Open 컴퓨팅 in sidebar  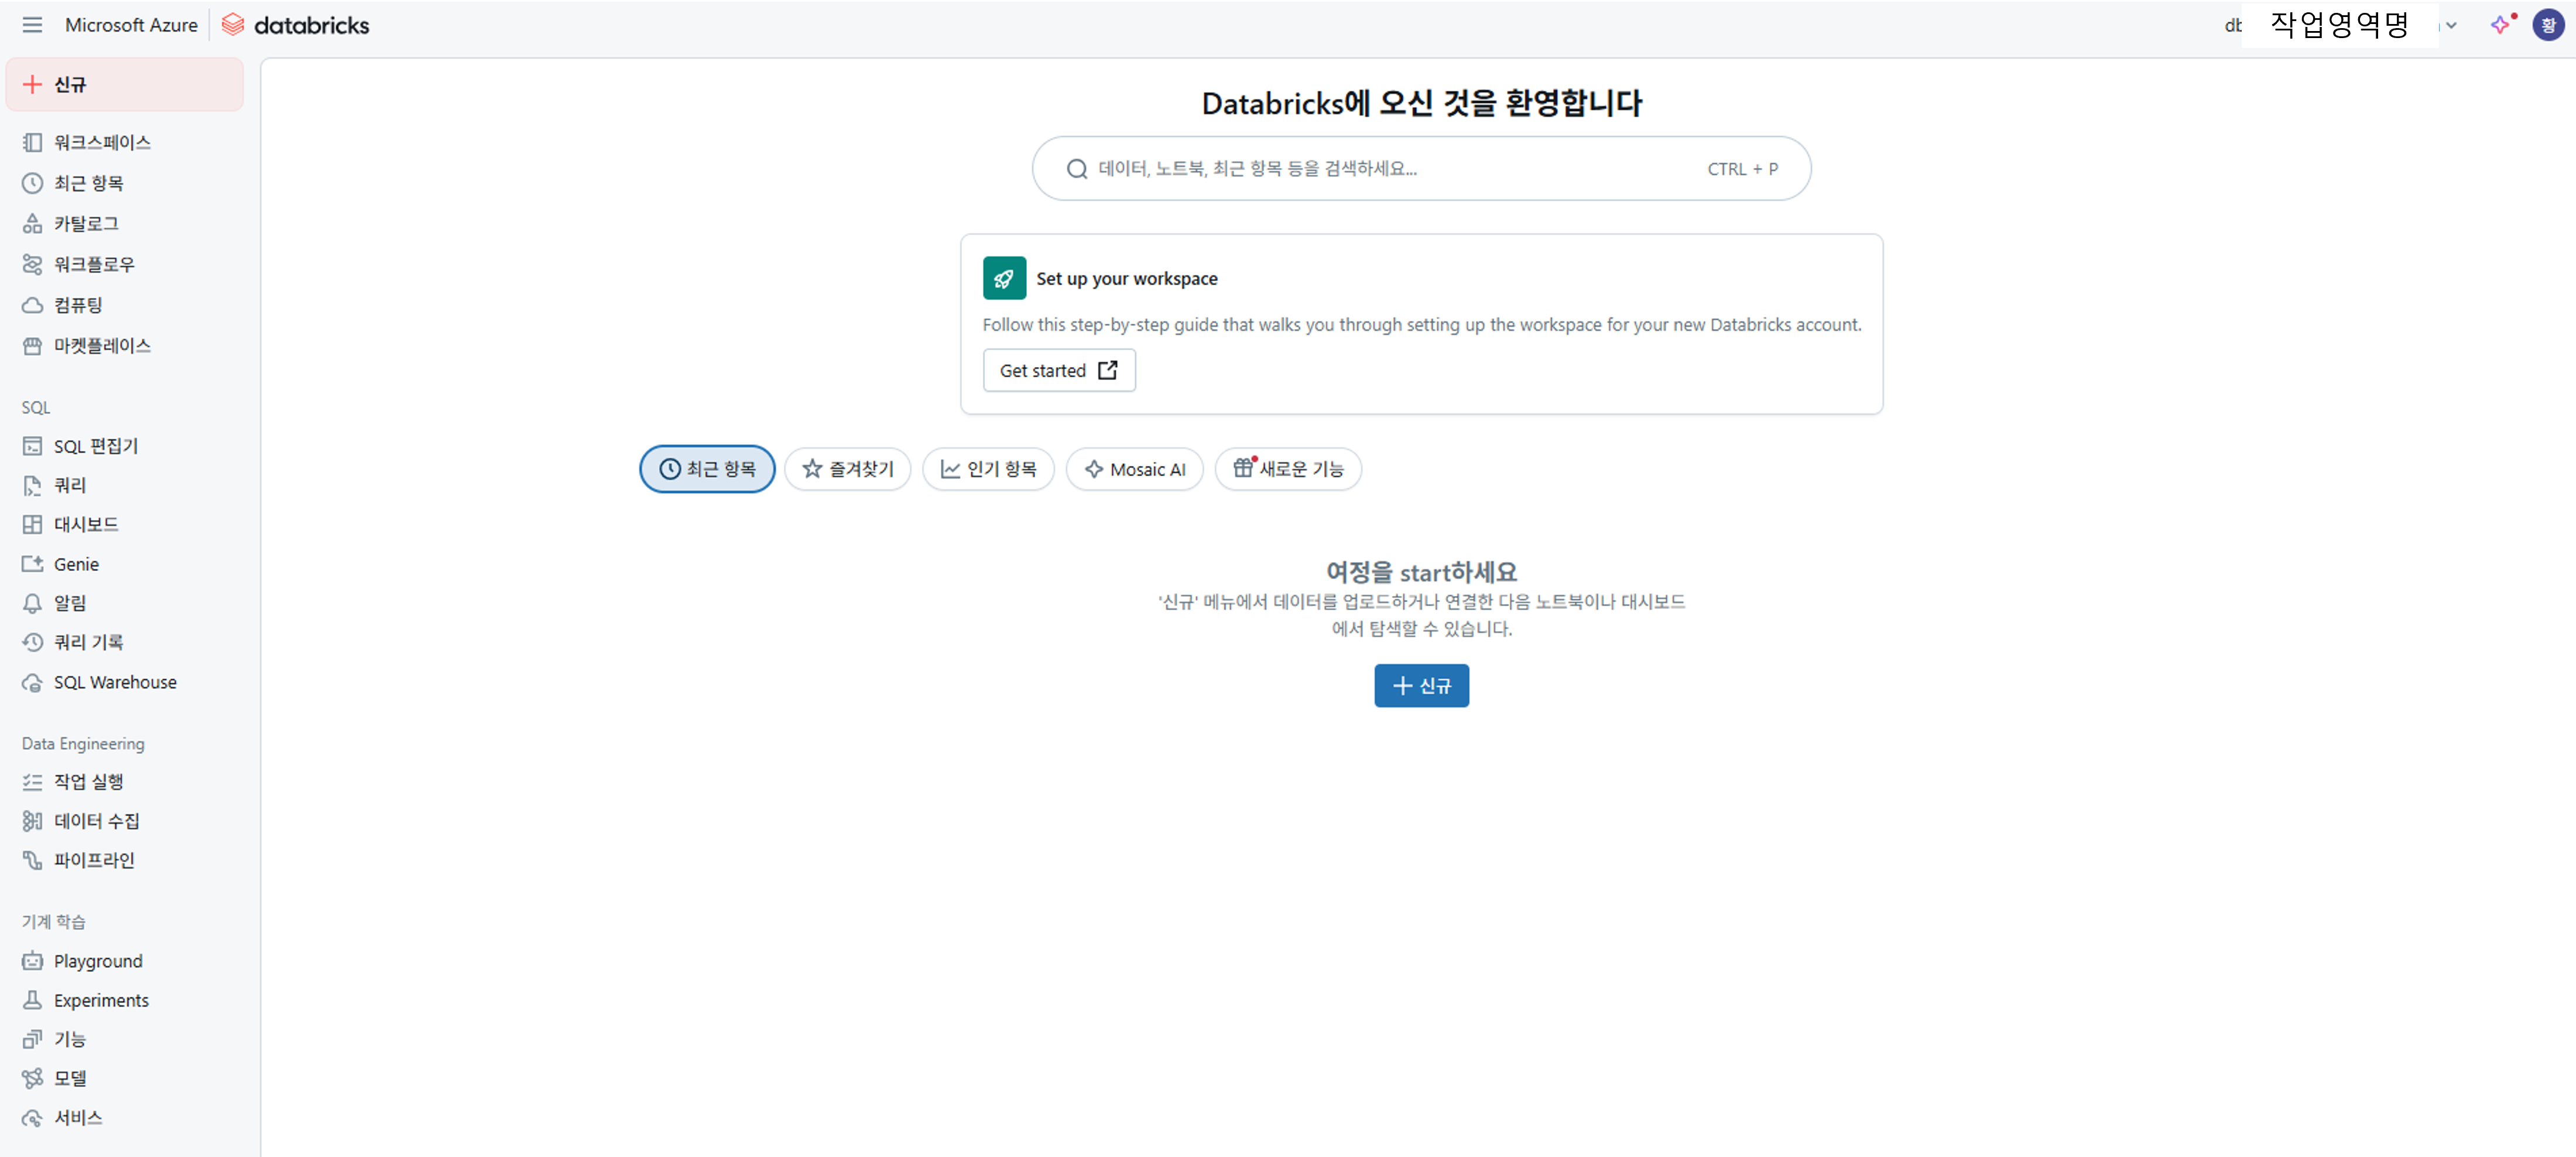(125, 305)
